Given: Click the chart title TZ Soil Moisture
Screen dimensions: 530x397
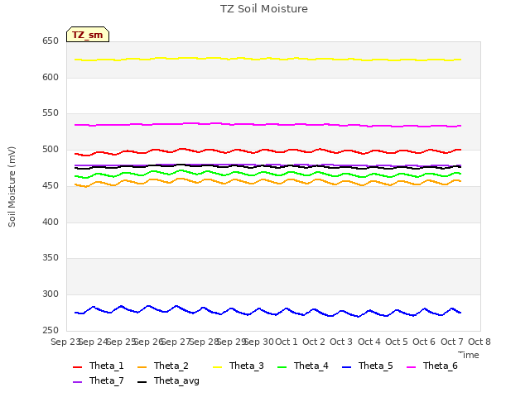Looking at the screenshot, I should [x=264, y=9].
